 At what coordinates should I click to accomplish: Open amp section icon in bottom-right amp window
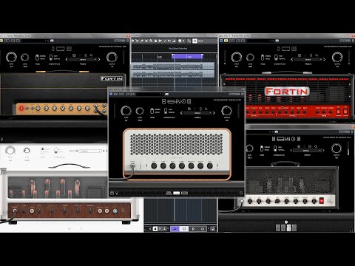(x=280, y=139)
